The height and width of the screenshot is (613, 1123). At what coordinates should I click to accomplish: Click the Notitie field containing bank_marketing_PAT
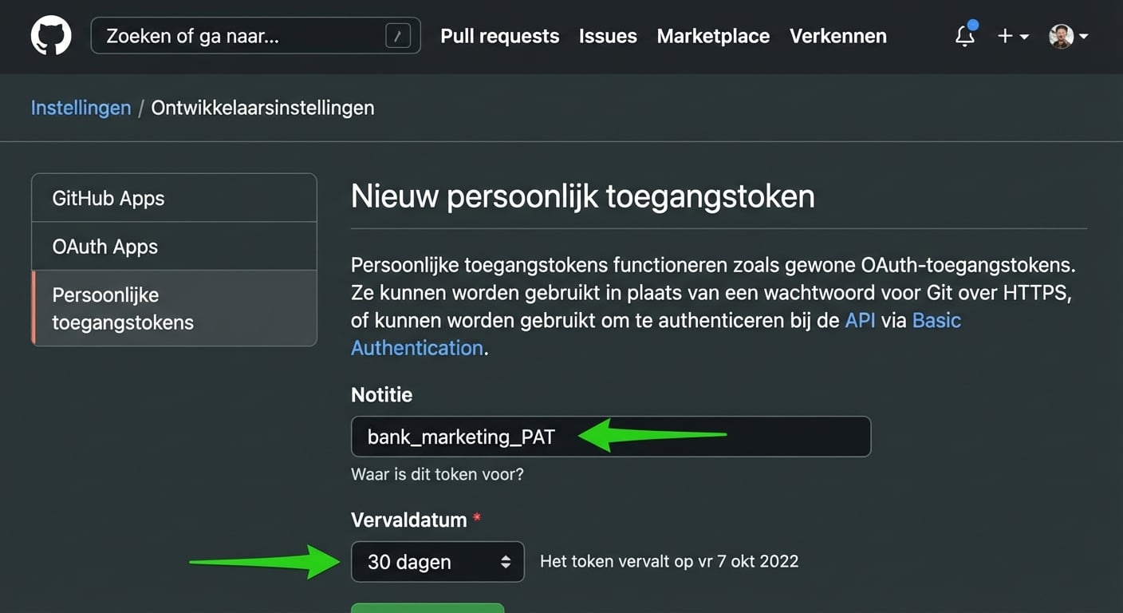click(x=611, y=436)
